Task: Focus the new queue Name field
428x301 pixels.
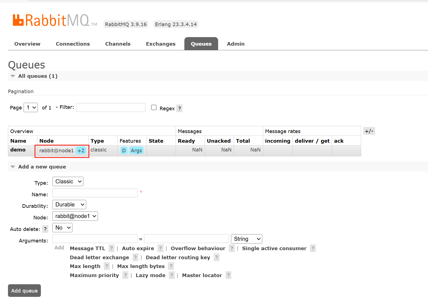Action: pos(95,193)
